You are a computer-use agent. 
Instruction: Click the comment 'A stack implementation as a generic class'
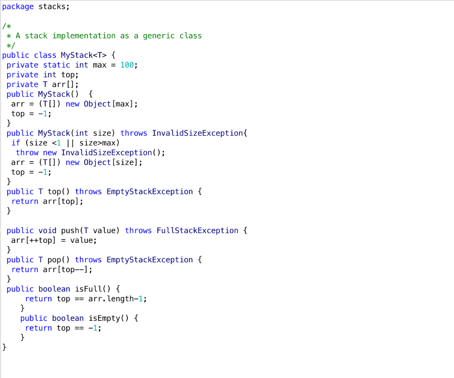click(109, 36)
